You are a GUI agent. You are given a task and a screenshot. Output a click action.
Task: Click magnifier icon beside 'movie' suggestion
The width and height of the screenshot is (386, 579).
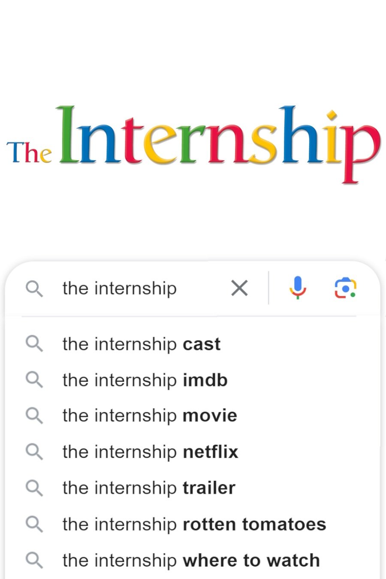tap(34, 416)
